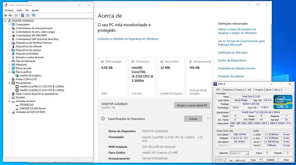Viewport: 296px width, 165px height.
Task: Click Mudar o nome deste PC button
Action: pos(192,105)
